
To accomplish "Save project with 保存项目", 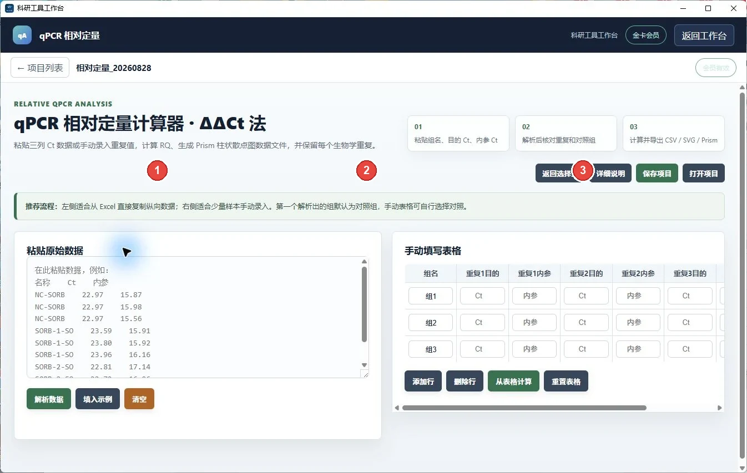I will point(657,173).
